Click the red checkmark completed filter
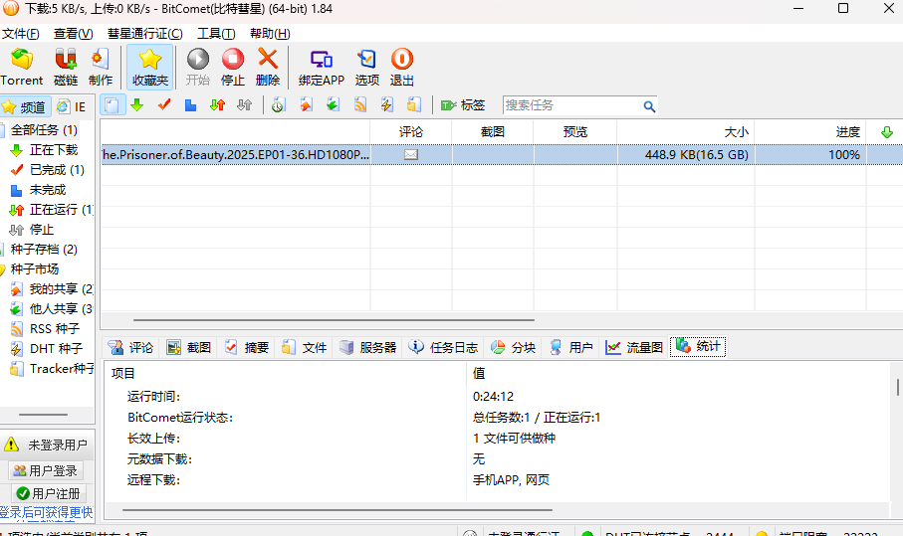 point(164,104)
